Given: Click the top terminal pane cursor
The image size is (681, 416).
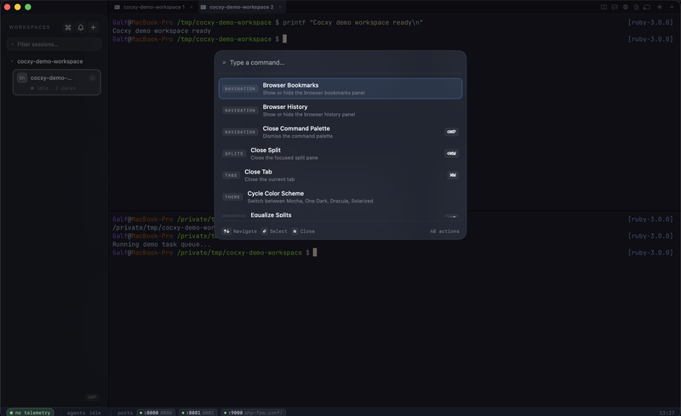Looking at the screenshot, I should [285, 39].
